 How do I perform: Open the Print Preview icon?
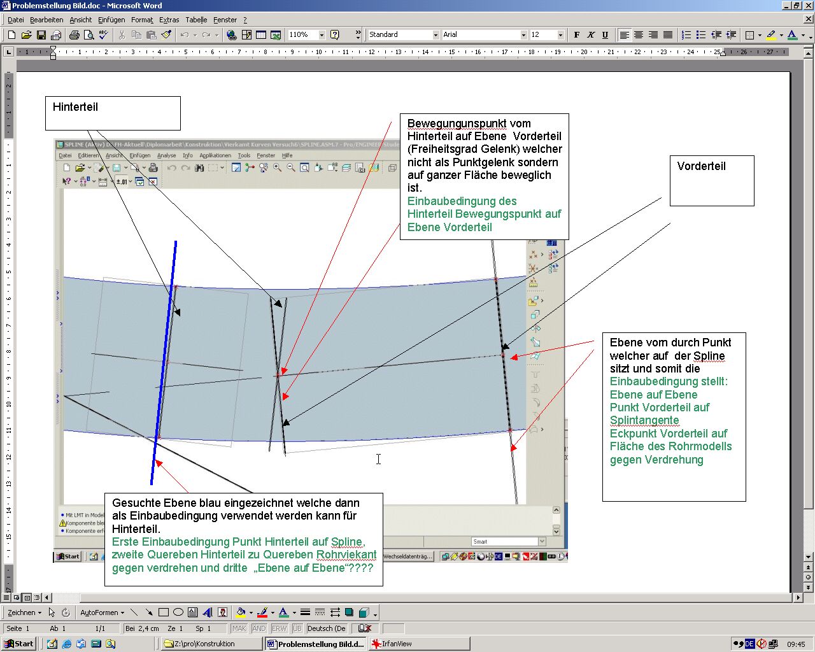point(89,35)
